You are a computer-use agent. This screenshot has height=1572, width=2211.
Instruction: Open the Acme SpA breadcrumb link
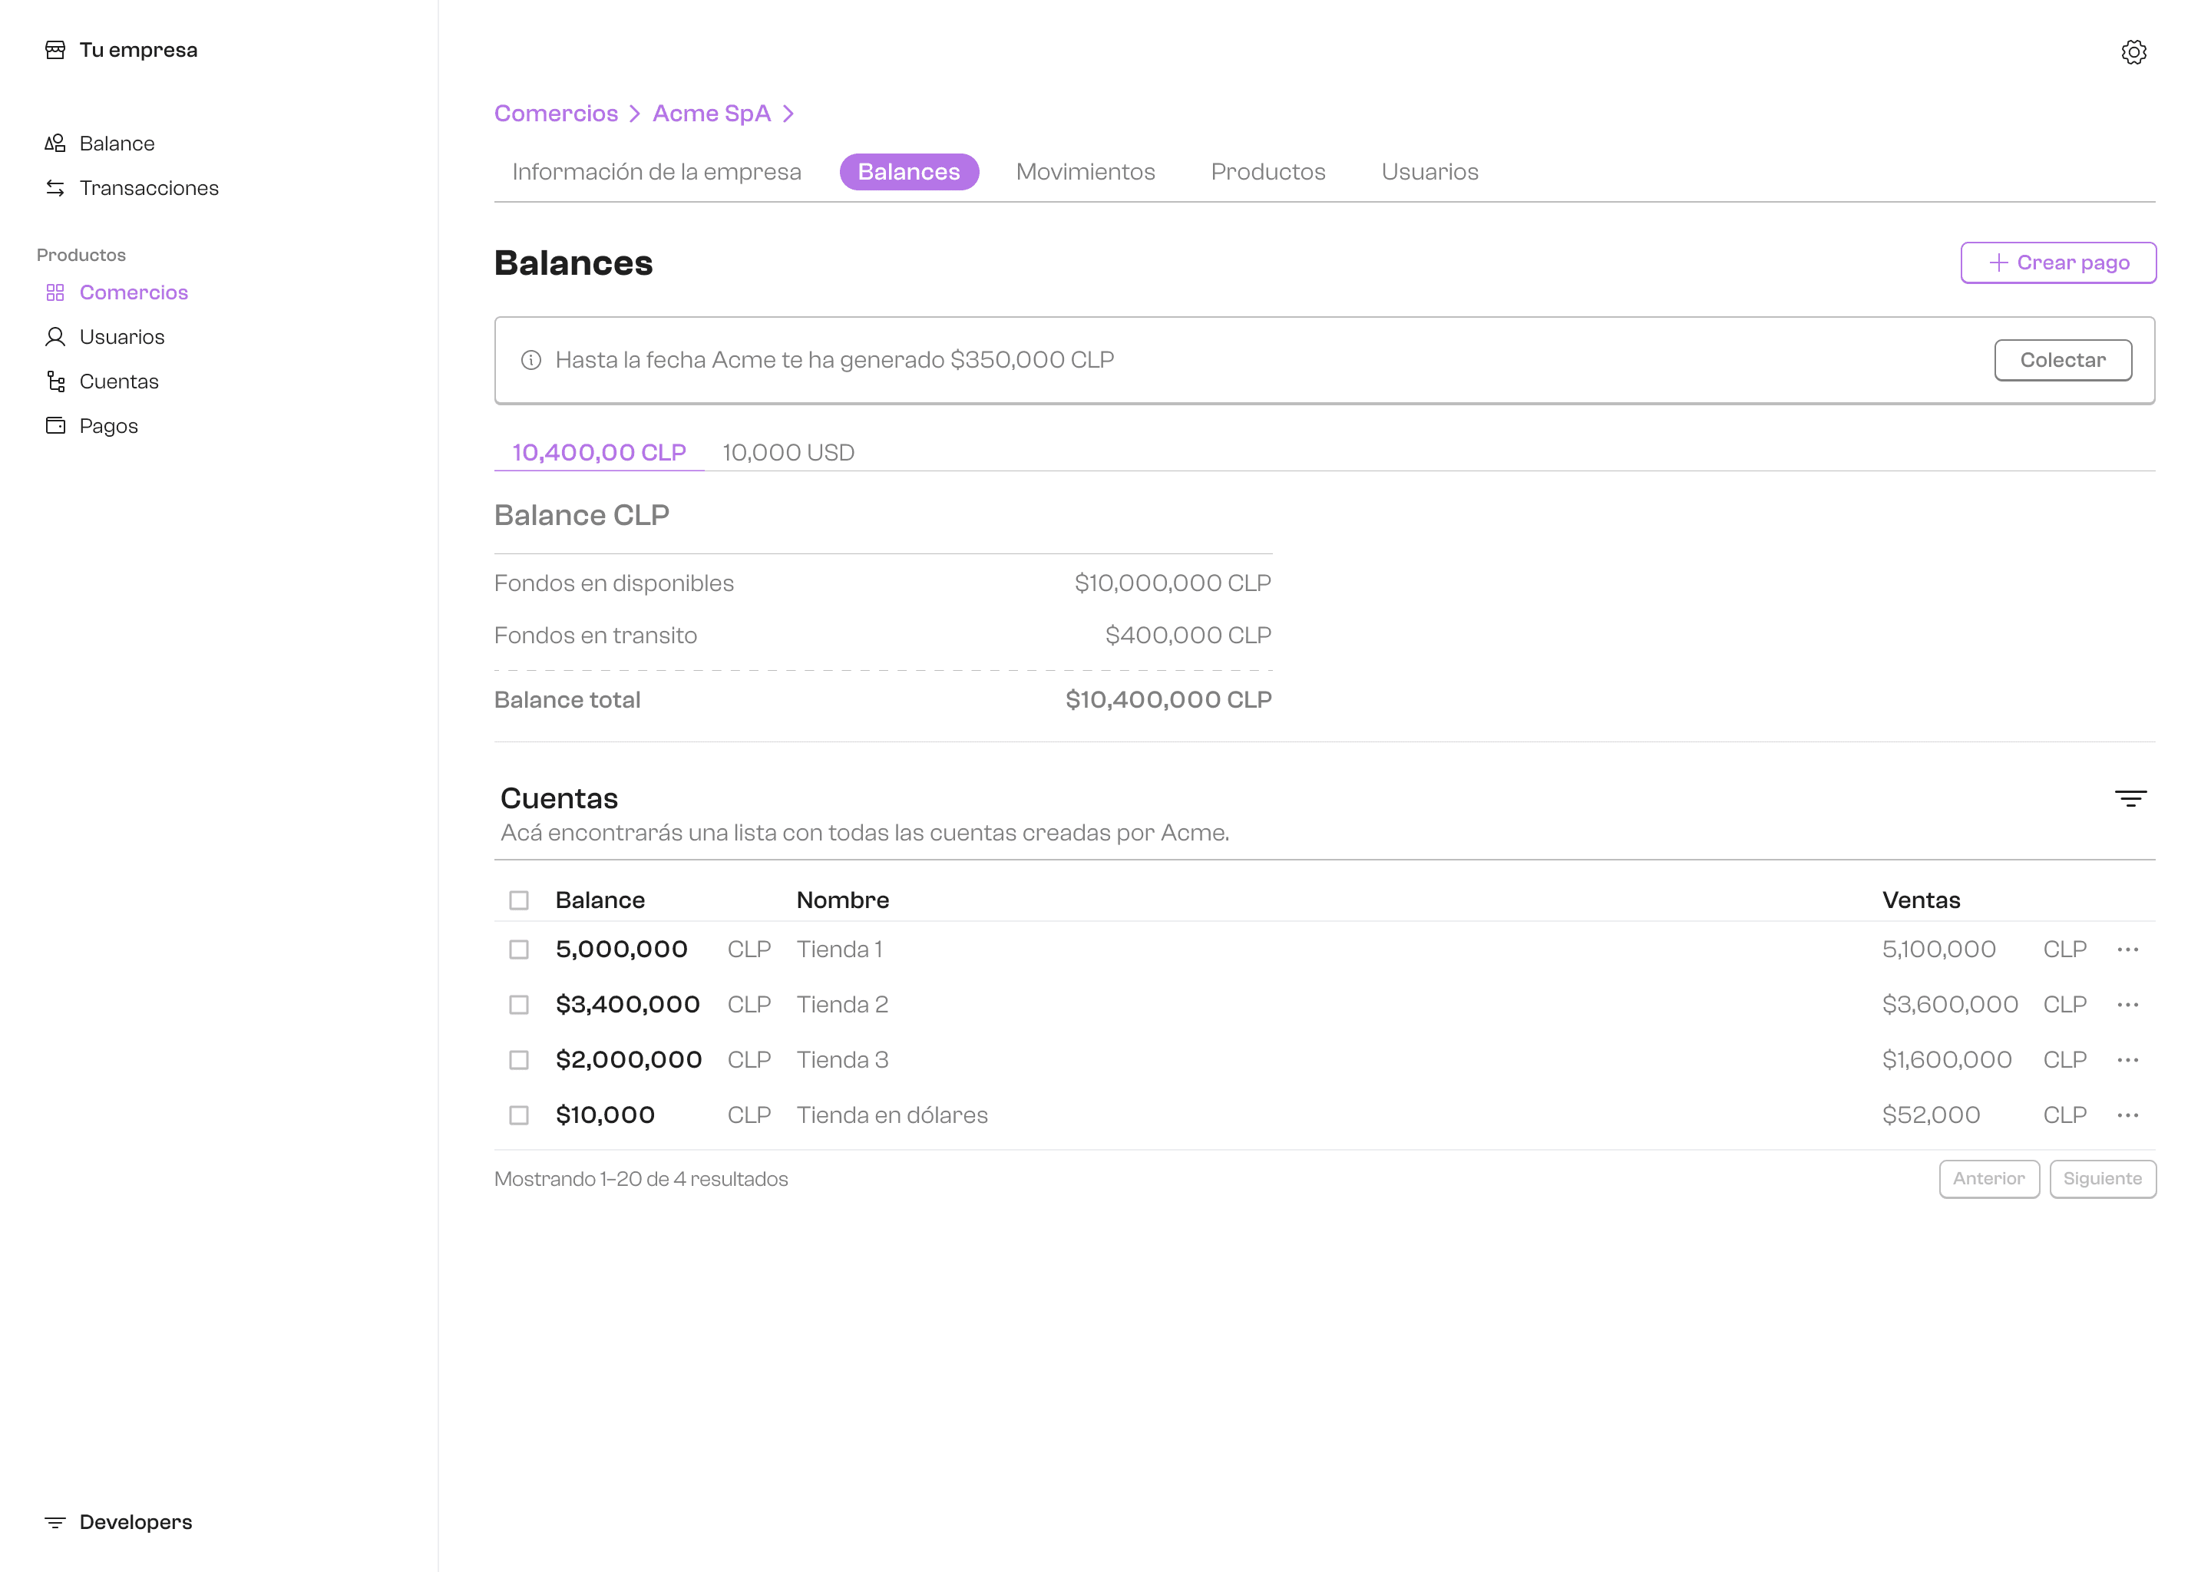pyautogui.click(x=712, y=114)
